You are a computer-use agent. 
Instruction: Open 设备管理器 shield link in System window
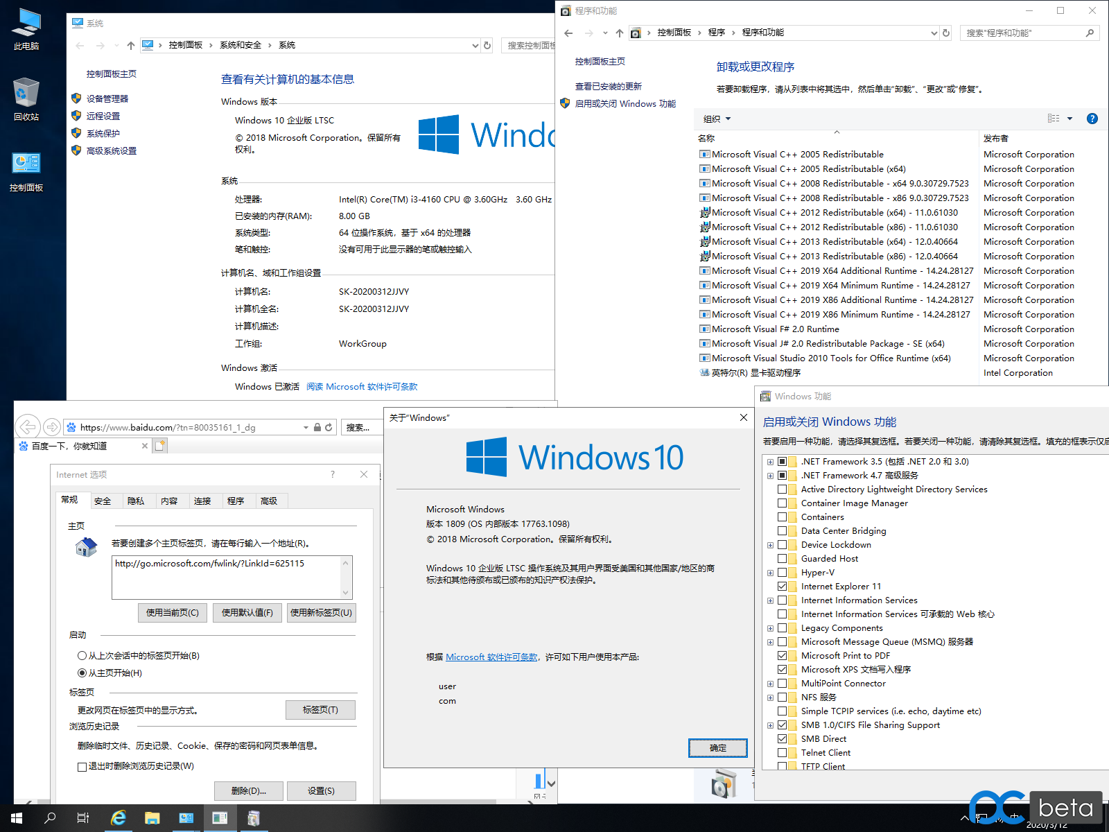[107, 98]
